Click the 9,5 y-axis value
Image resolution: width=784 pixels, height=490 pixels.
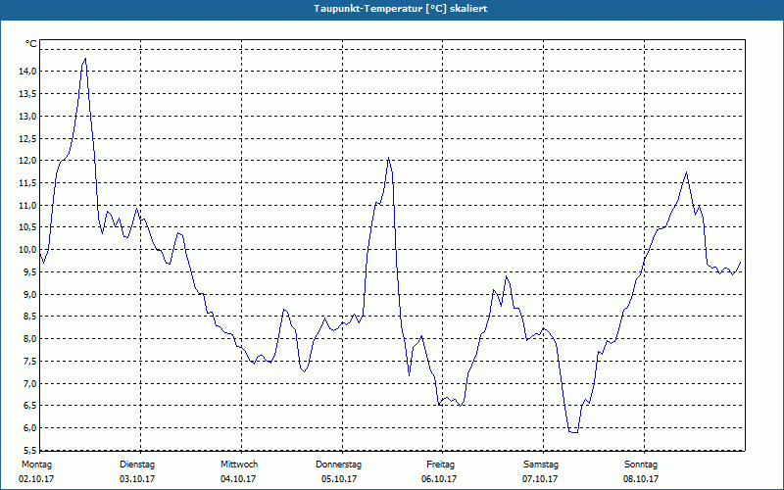pyautogui.click(x=29, y=272)
